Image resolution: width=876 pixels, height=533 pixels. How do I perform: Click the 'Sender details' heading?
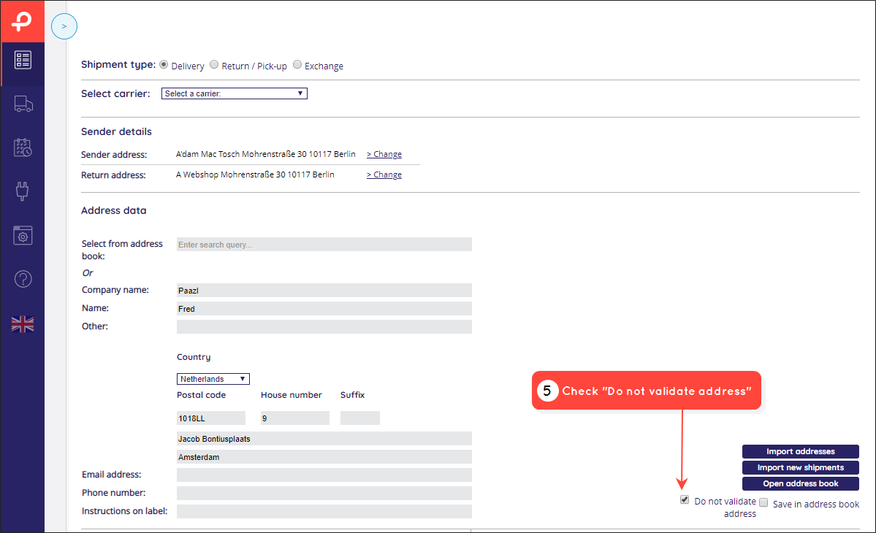point(116,131)
